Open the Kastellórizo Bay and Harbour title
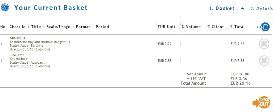Image resolution: width=273 pixels, height=112 pixels. (x=40, y=42)
